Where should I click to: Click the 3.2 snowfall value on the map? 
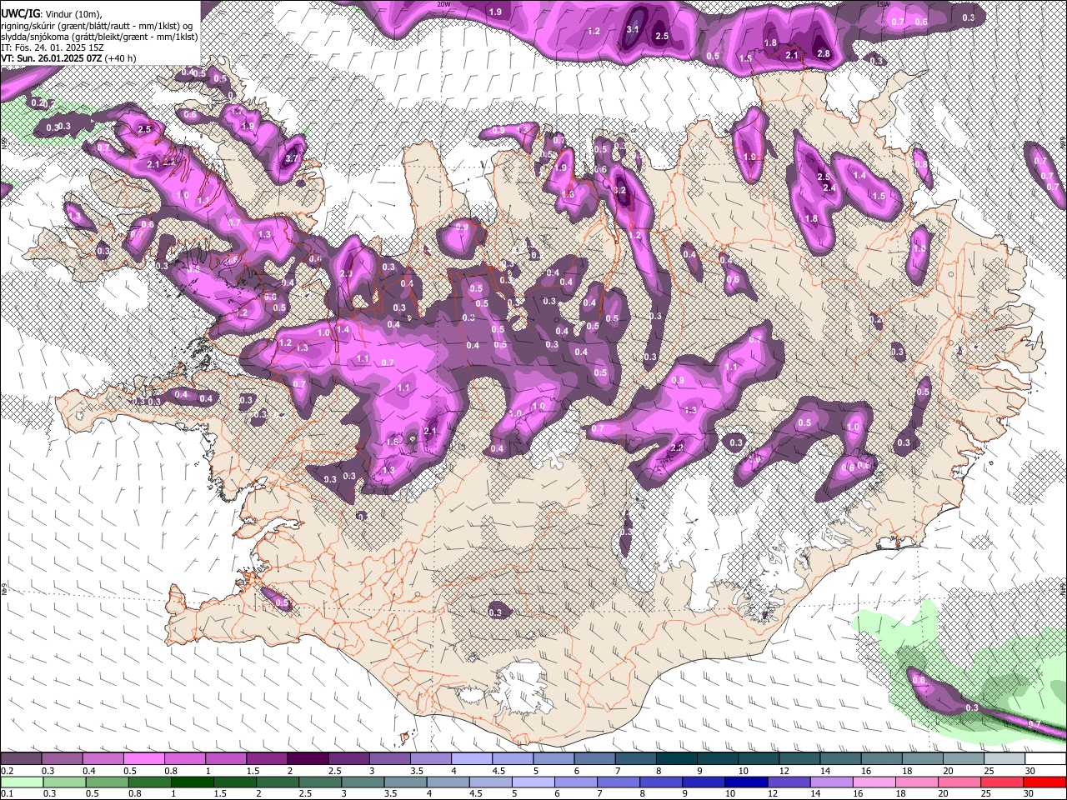tap(619, 190)
